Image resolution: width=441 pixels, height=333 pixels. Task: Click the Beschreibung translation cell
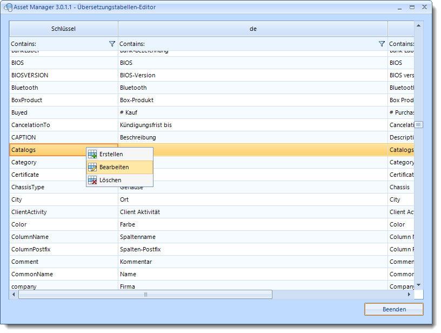point(253,137)
